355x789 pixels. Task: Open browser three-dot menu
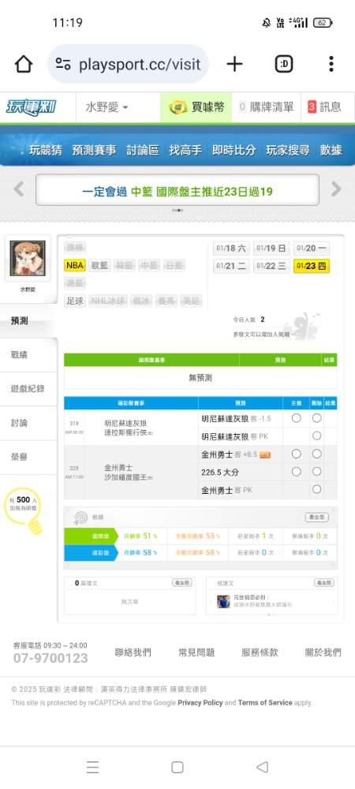click(331, 64)
